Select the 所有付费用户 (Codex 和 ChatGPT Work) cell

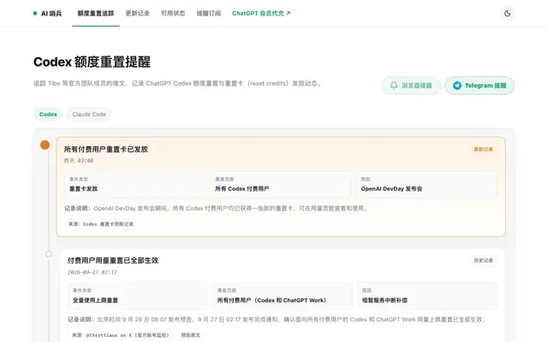(283, 296)
